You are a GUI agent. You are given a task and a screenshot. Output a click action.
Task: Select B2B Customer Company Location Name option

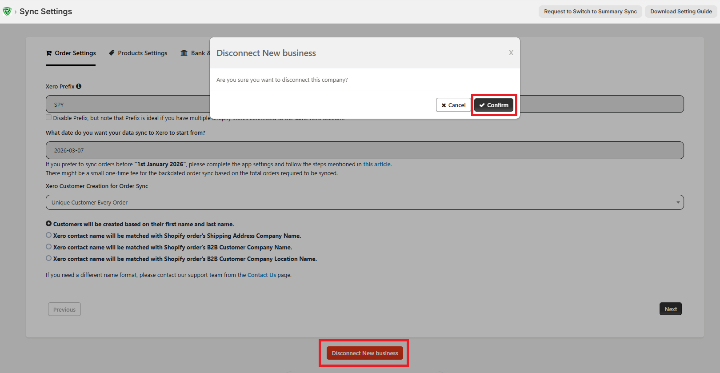(49, 258)
